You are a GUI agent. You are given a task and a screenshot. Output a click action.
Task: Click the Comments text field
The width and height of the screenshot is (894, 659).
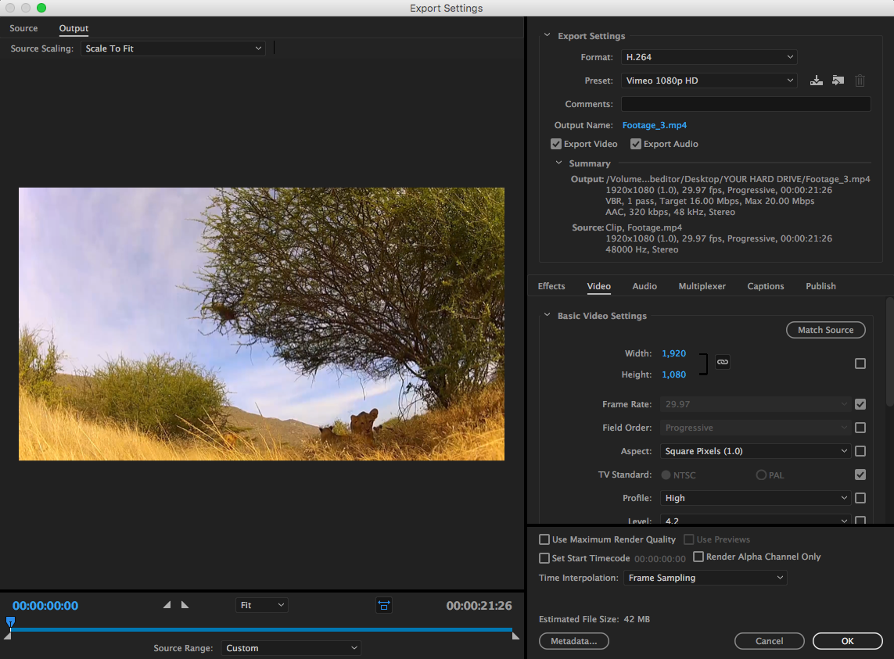click(x=745, y=104)
